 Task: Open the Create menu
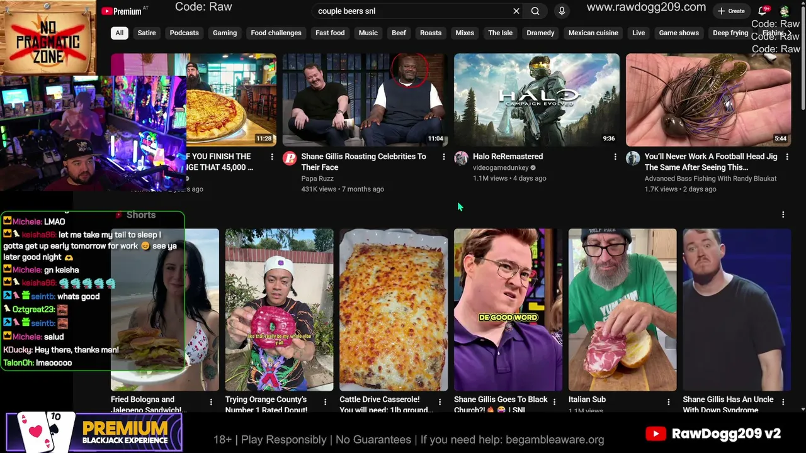pos(731,11)
